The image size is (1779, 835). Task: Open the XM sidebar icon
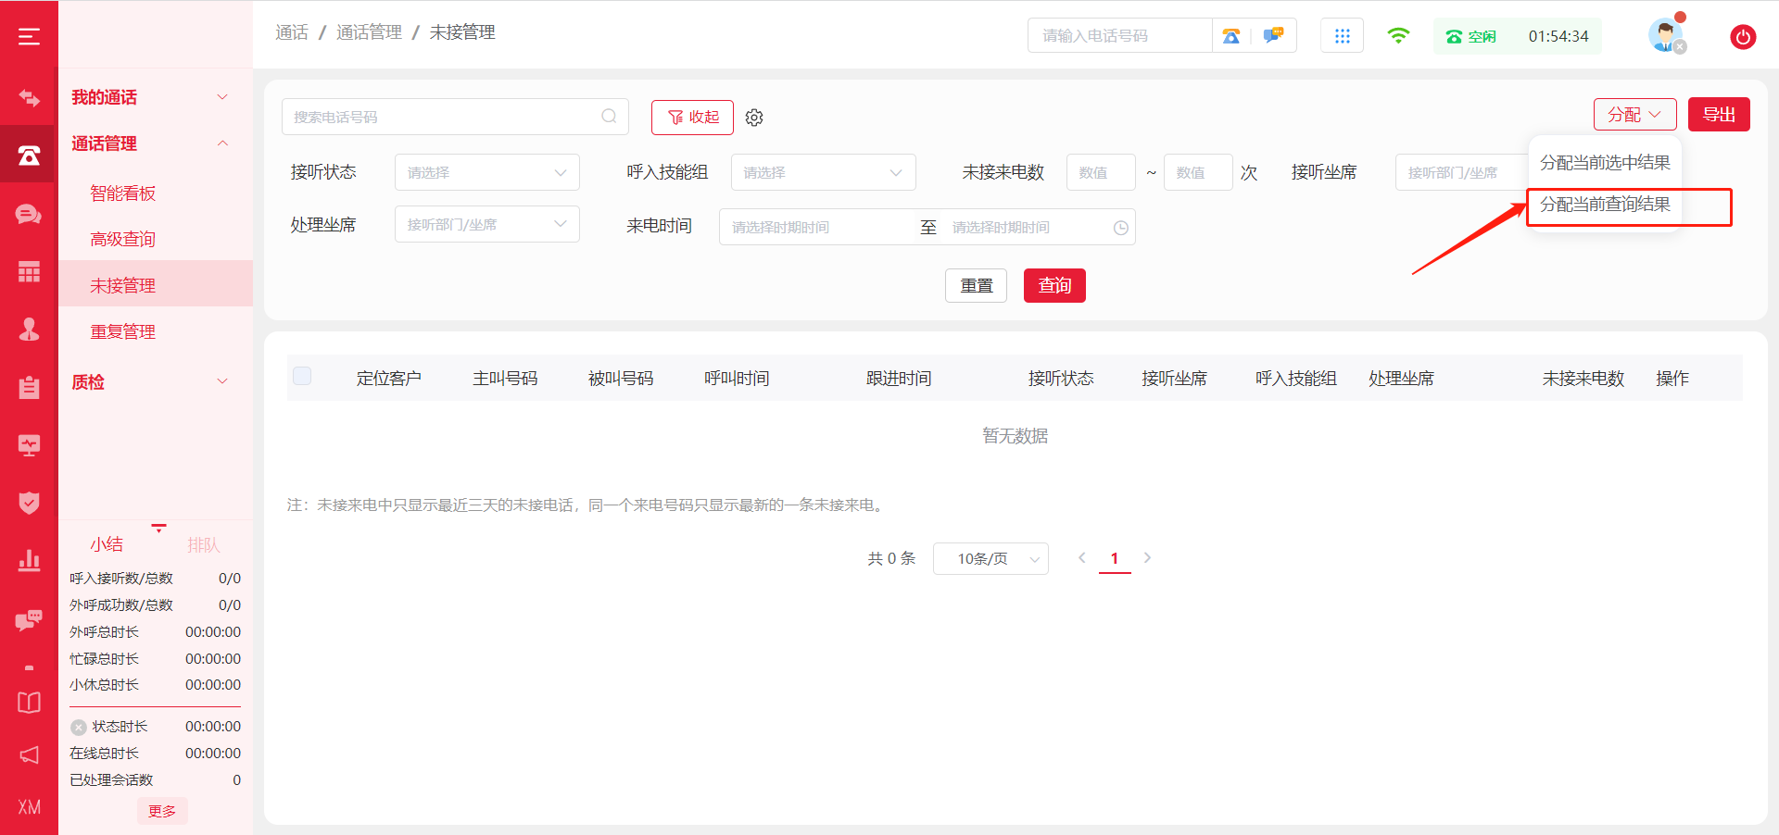[x=29, y=807]
